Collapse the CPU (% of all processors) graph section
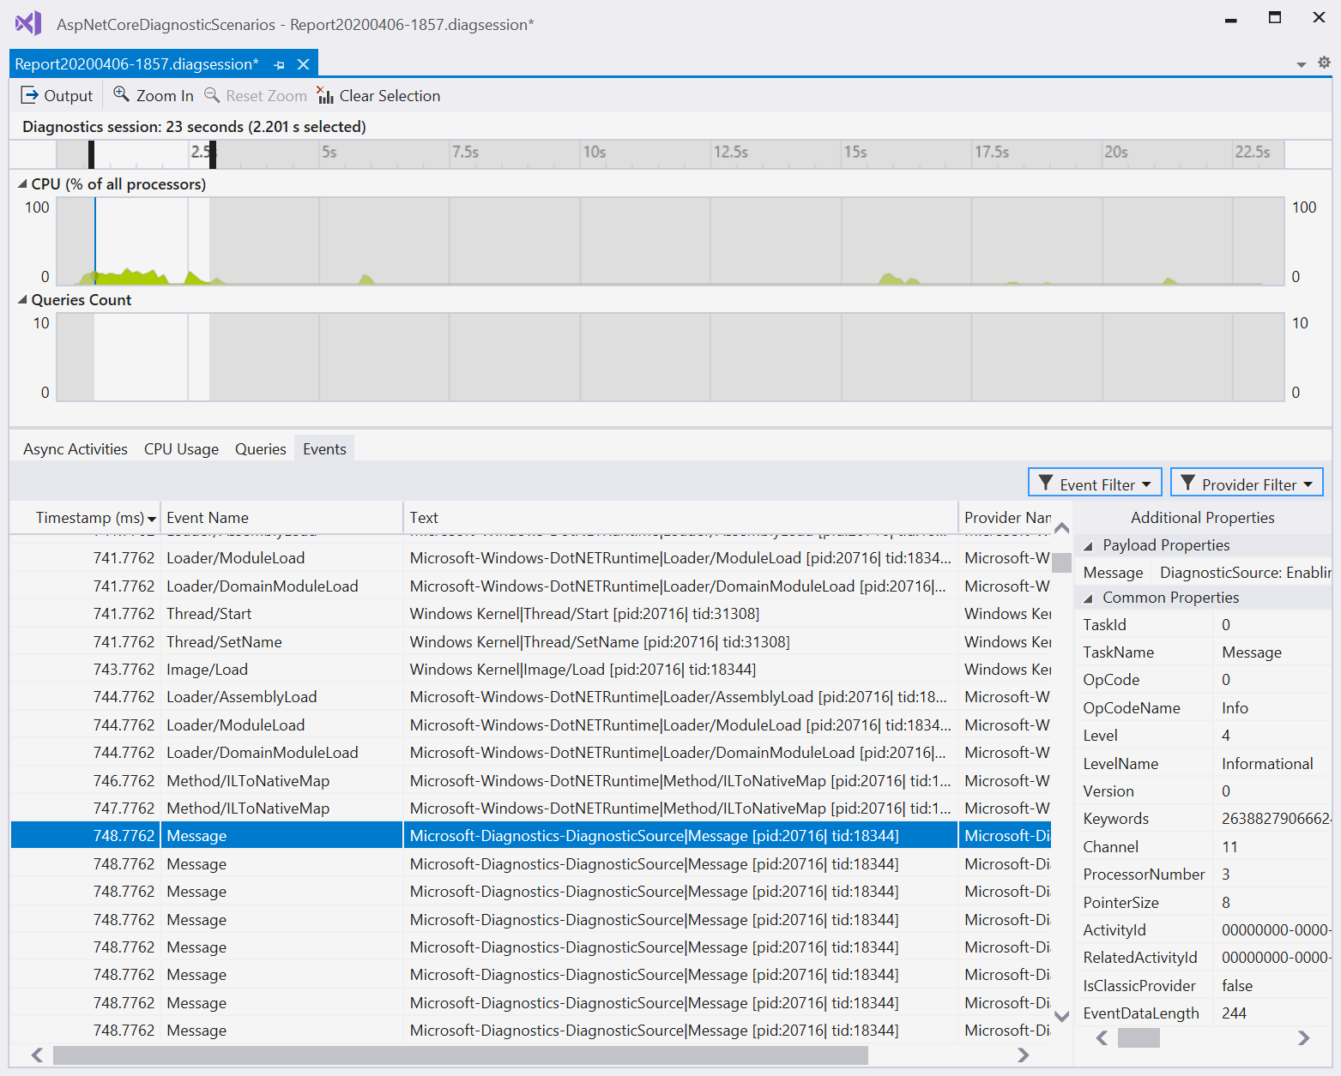This screenshot has width=1341, height=1076. click(x=21, y=183)
